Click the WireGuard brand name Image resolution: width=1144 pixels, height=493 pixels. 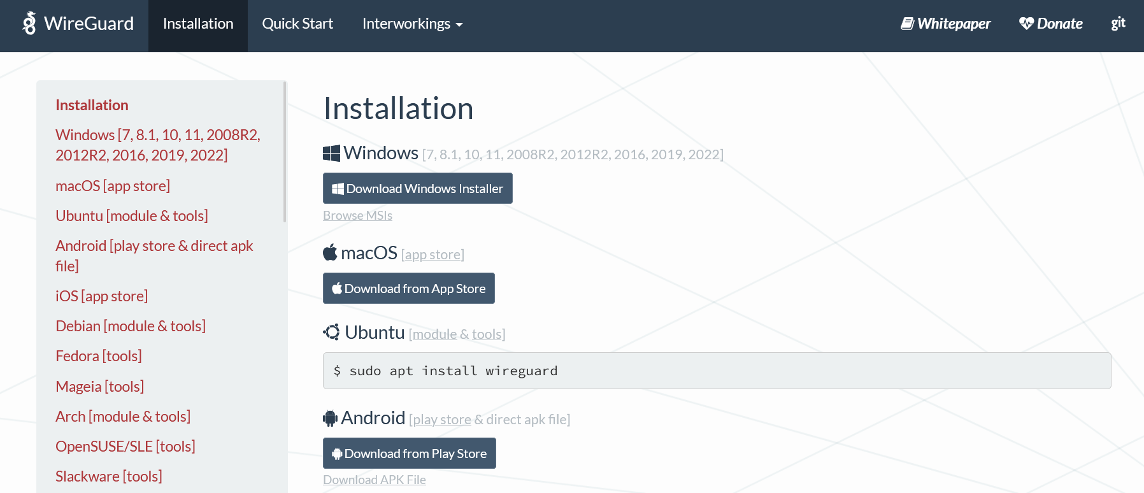(89, 24)
